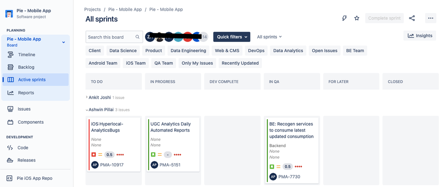Click the story icon on PMA-5151
Viewport: 447px width, 187px height.
click(153, 154)
